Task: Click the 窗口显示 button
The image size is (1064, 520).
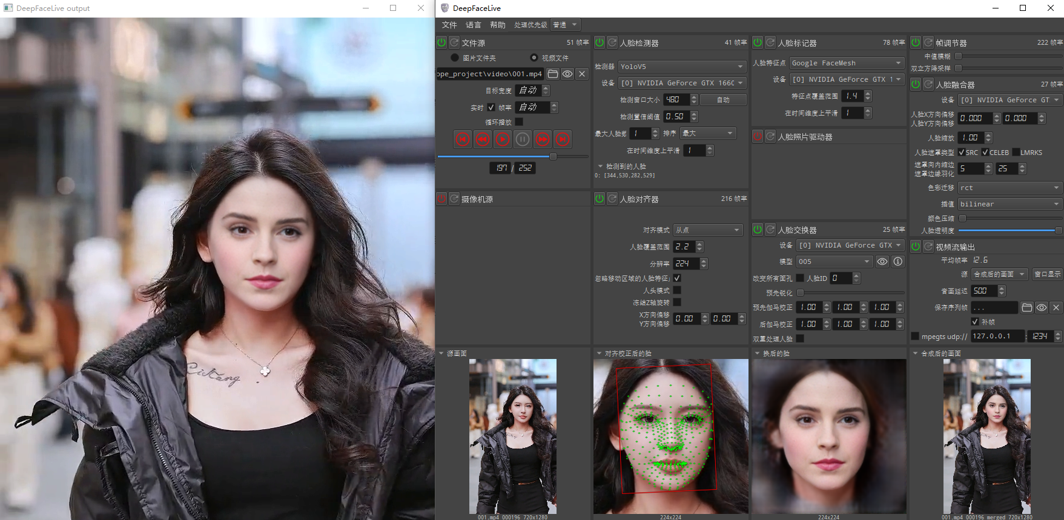Action: click(x=1047, y=274)
